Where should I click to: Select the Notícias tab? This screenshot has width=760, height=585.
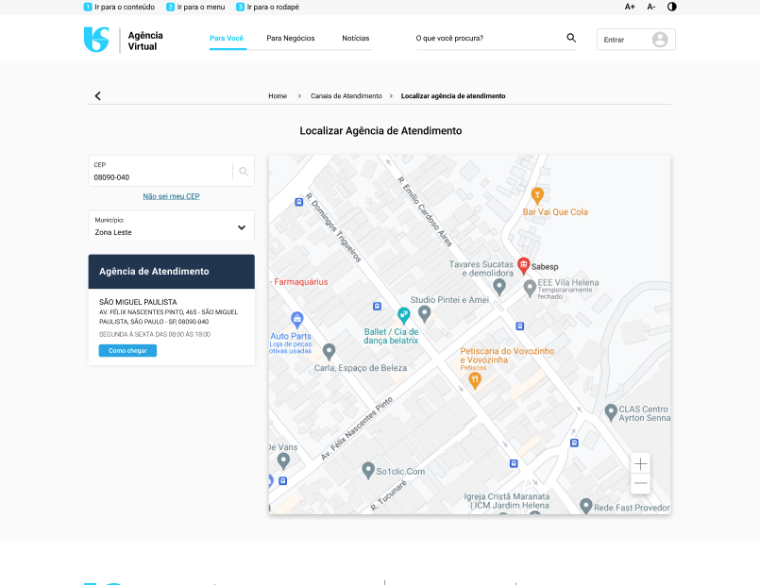click(356, 39)
